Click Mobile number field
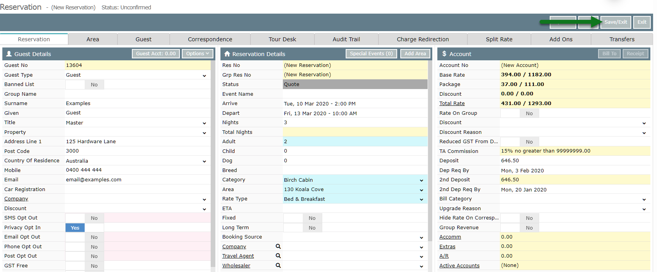 [137, 170]
